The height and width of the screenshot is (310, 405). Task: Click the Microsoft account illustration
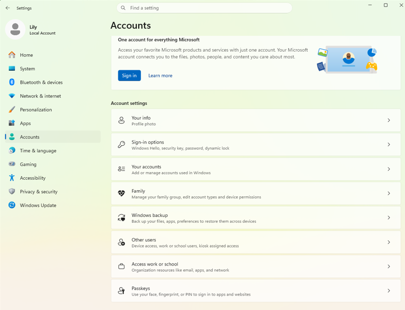coord(347,60)
